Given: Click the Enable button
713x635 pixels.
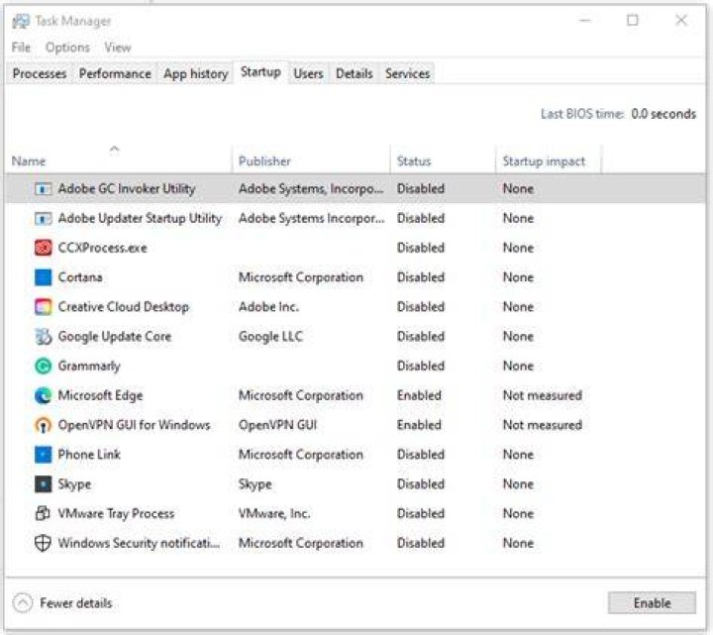Looking at the screenshot, I should (x=652, y=603).
